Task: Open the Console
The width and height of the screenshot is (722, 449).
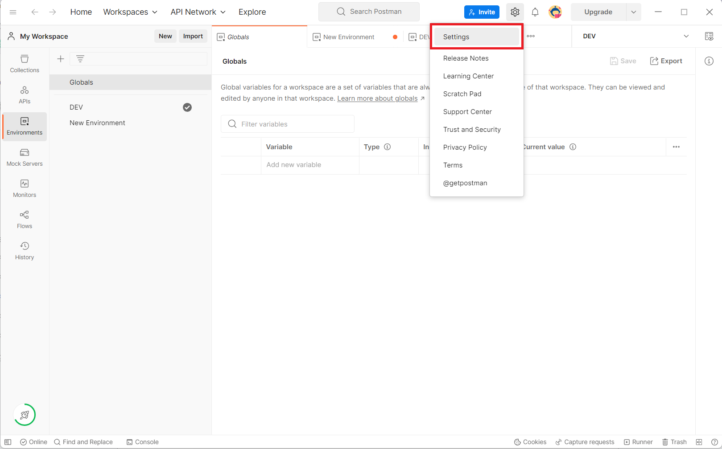Action: coord(143,442)
